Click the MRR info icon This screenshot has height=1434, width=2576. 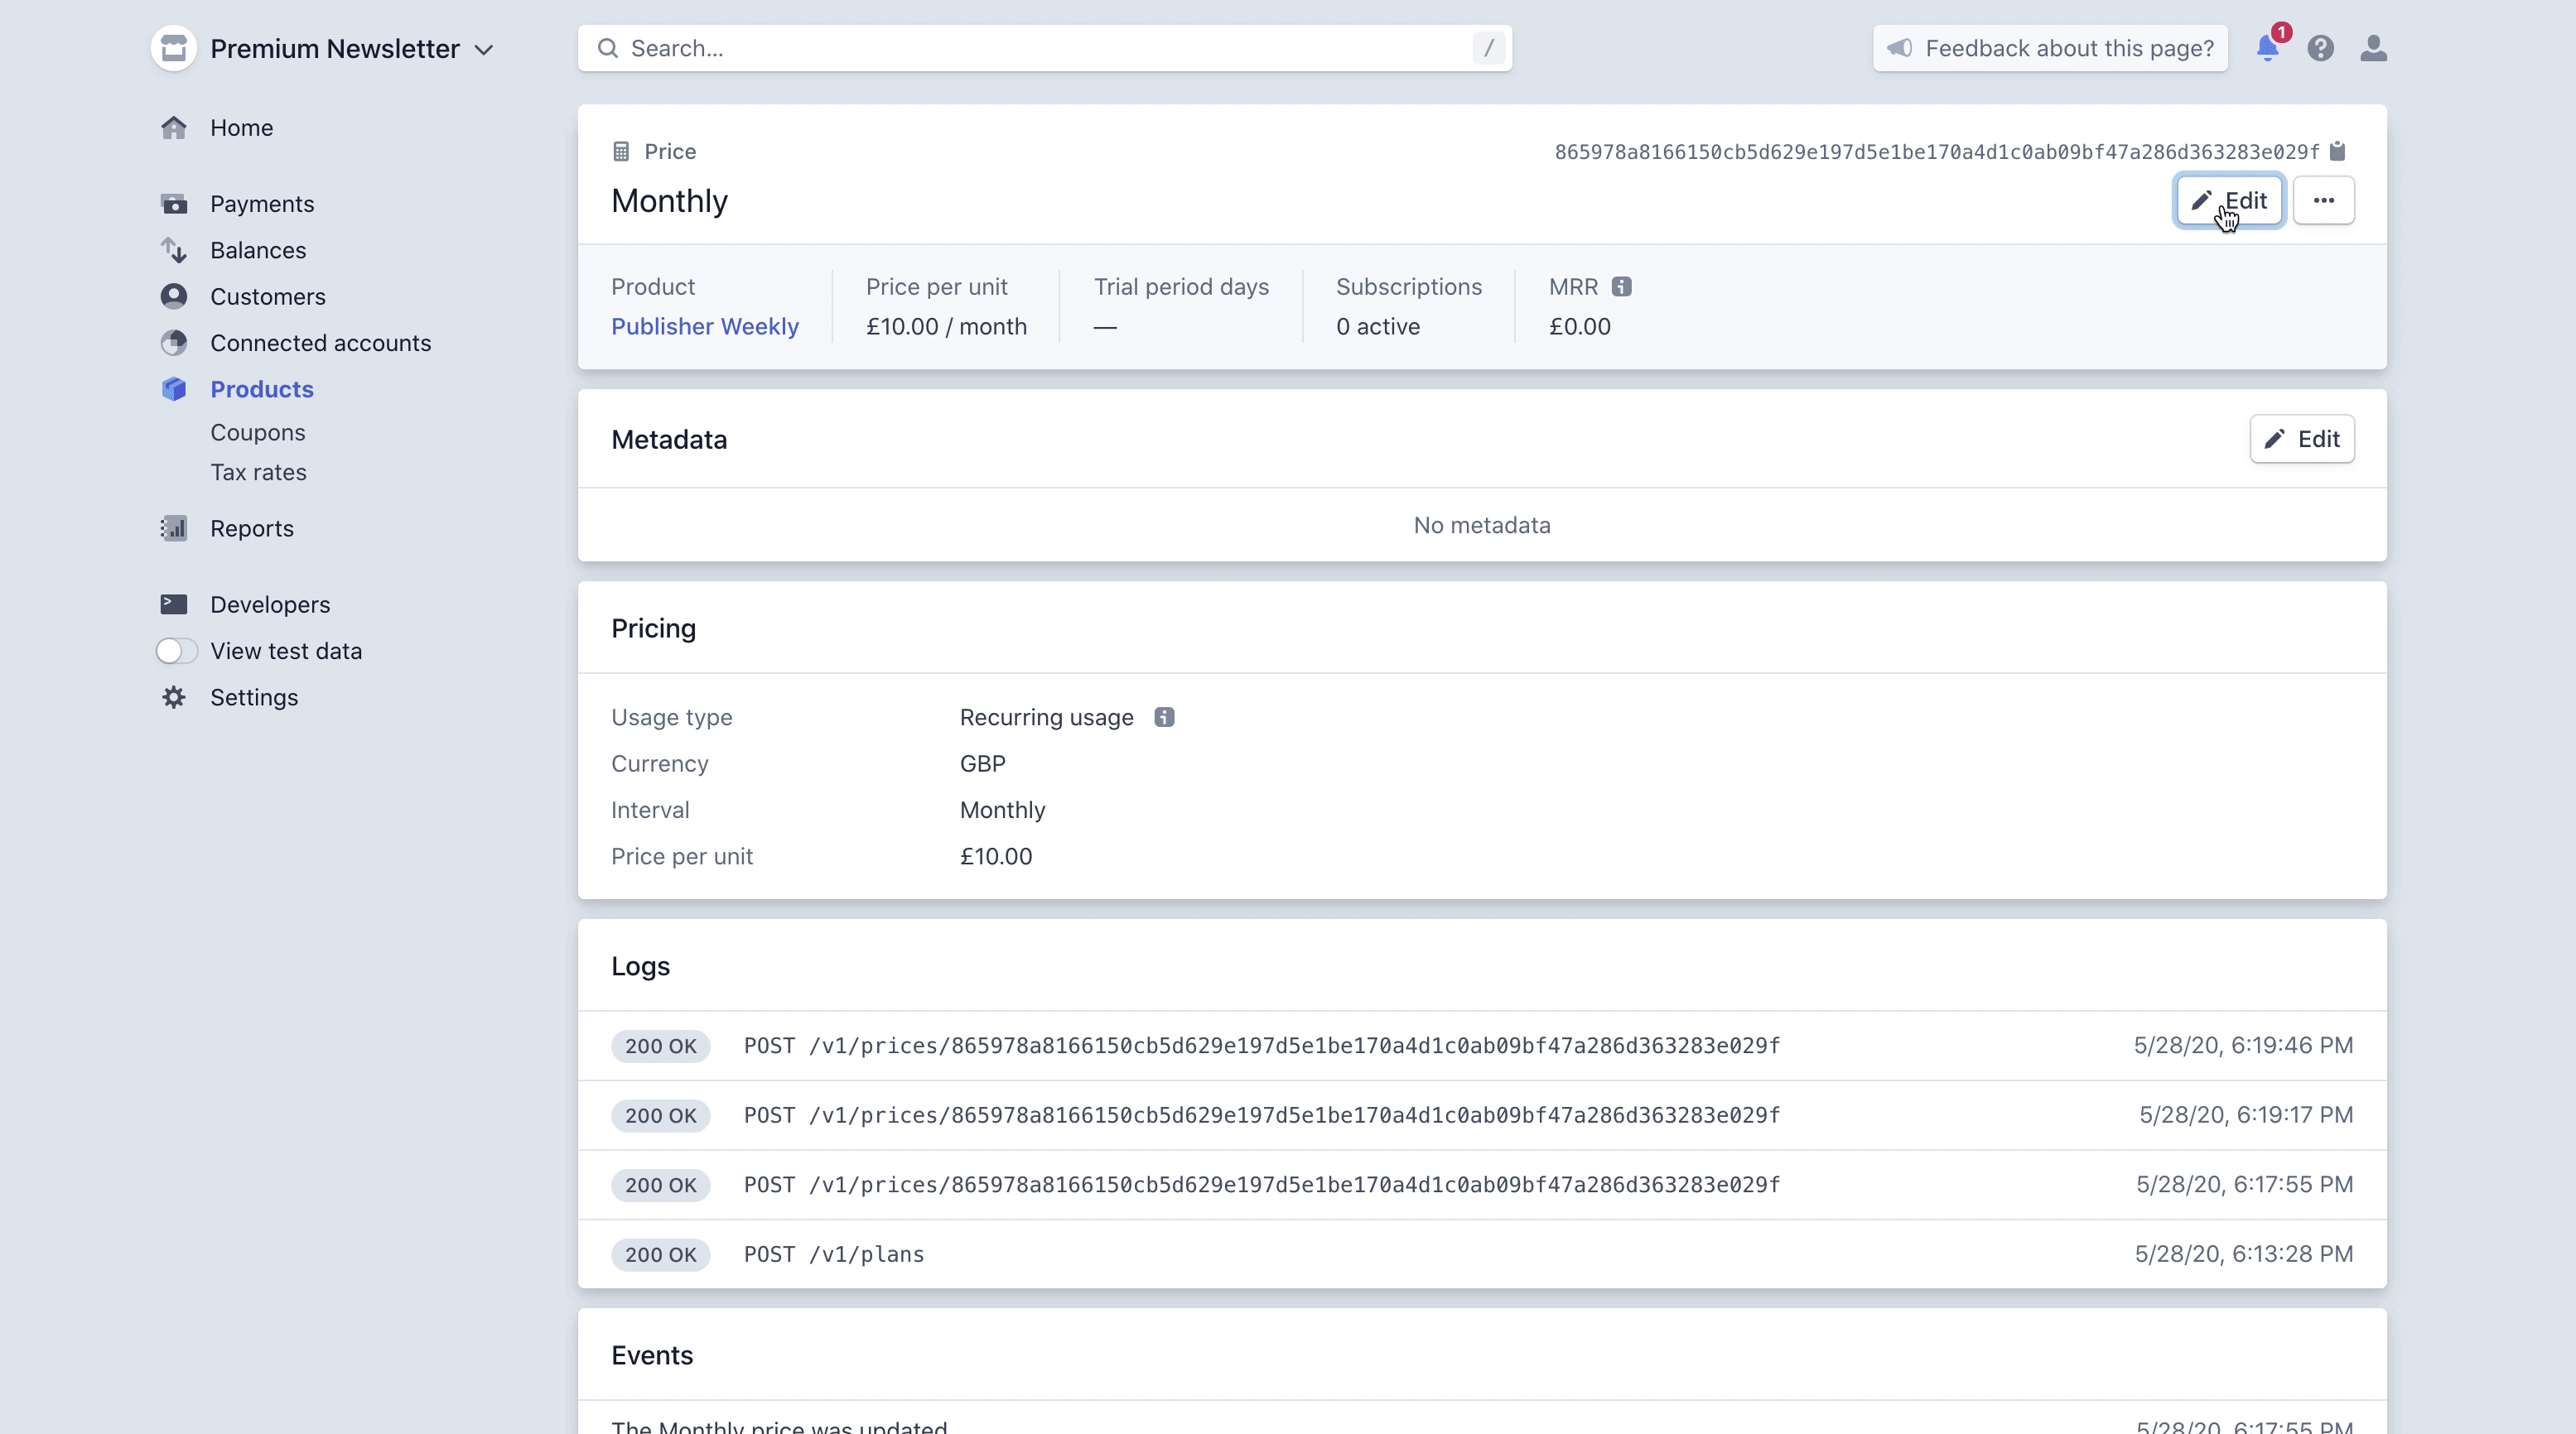[1623, 286]
